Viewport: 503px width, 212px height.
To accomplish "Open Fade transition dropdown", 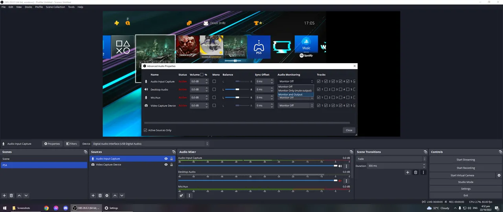I will click(x=391, y=159).
